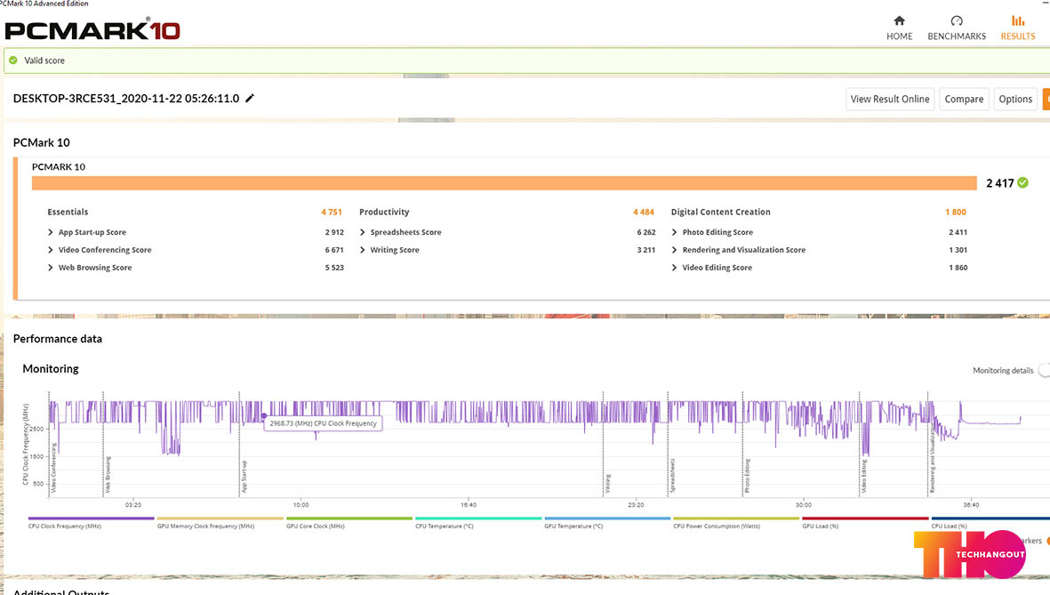The width and height of the screenshot is (1050, 595).
Task: Click the Essentials heading
Action: pos(68,212)
